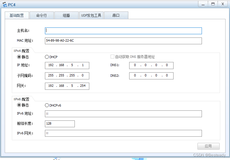Select IPv4 静态 radio button

tap(19, 57)
